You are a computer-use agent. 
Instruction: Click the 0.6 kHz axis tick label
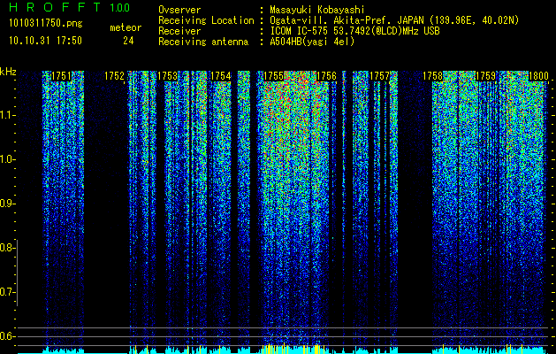(7, 336)
